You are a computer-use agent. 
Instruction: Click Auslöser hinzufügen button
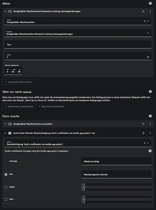[x=18, y=82]
